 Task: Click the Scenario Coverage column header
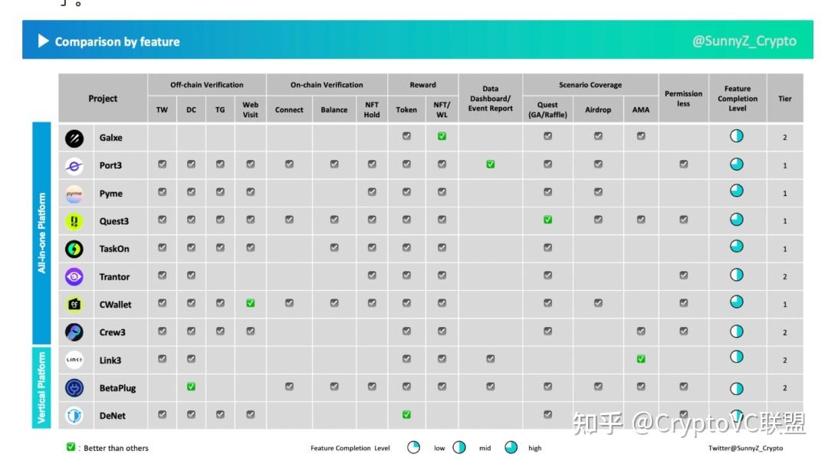coord(590,85)
